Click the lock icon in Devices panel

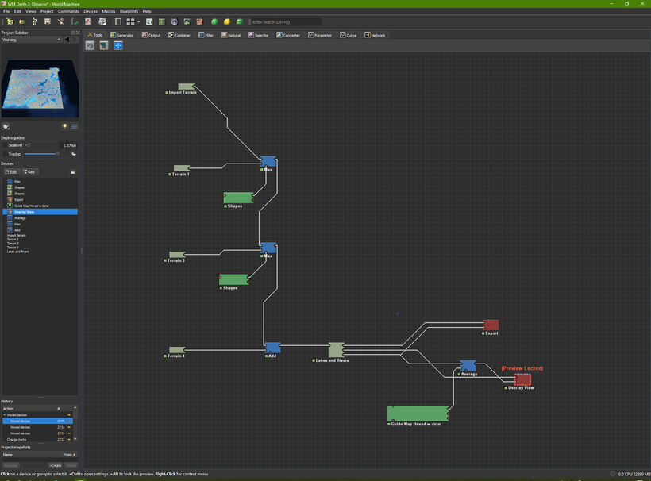pos(73,171)
